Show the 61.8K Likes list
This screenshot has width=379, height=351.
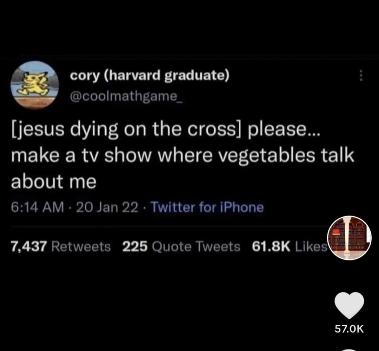(288, 247)
